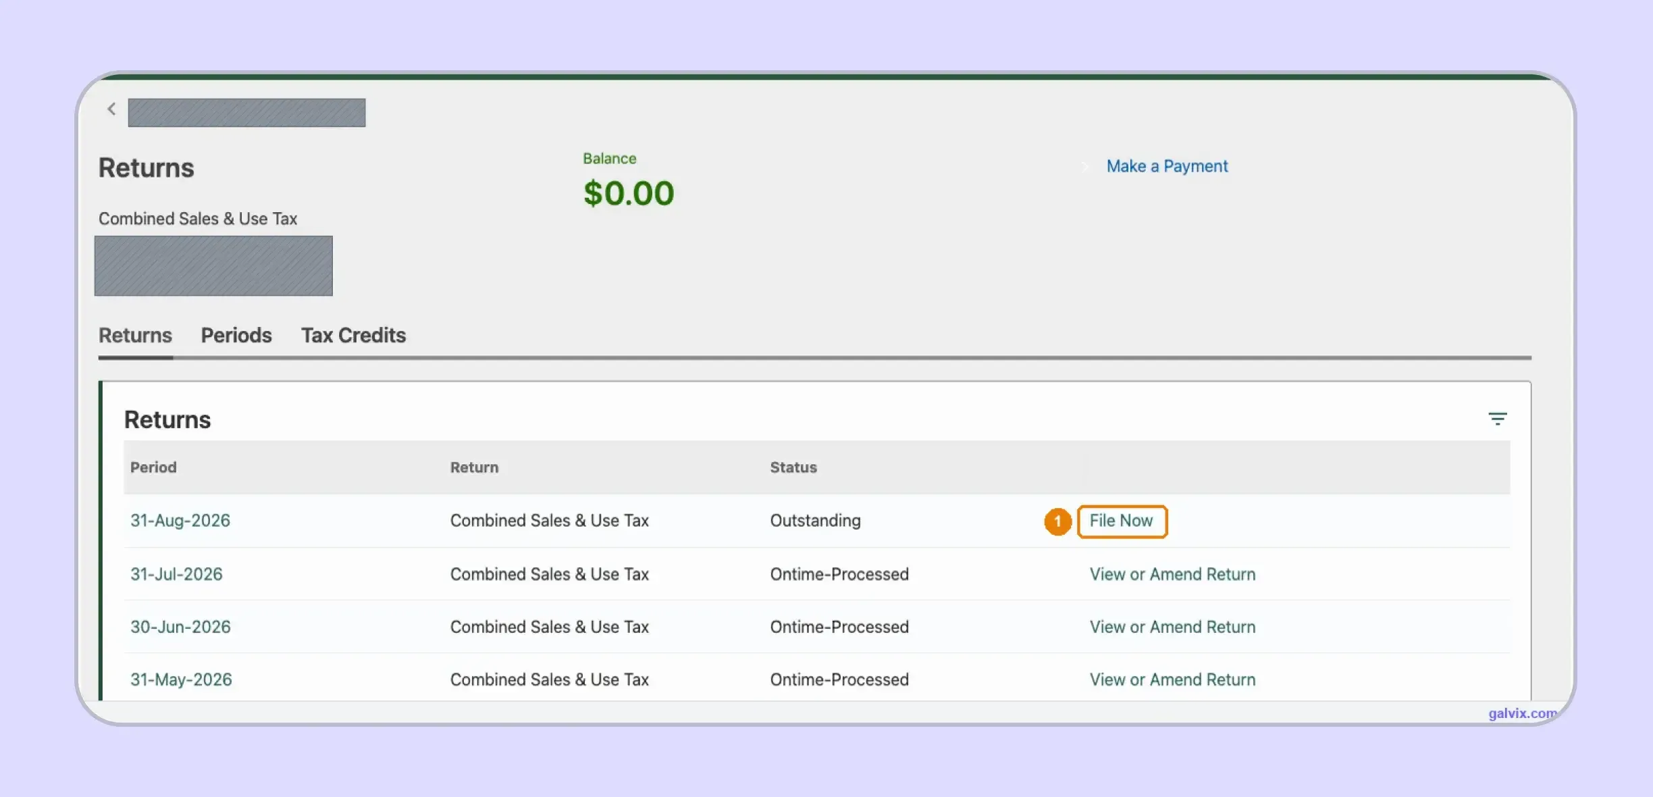Select the Returns tab
Screen dimensions: 1653x797
[135, 335]
